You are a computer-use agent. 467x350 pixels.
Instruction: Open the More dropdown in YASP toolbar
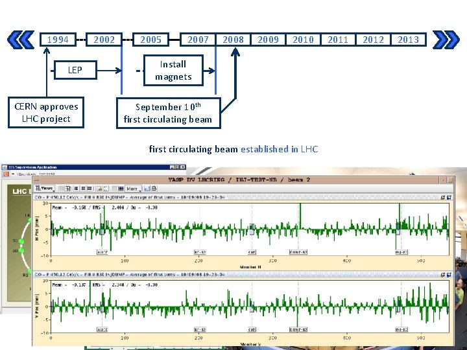[133, 189]
